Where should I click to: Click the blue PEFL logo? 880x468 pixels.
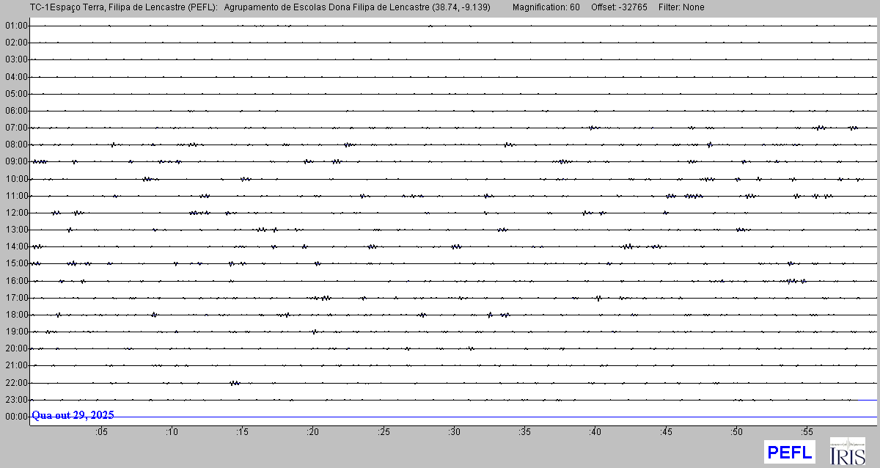coord(789,452)
